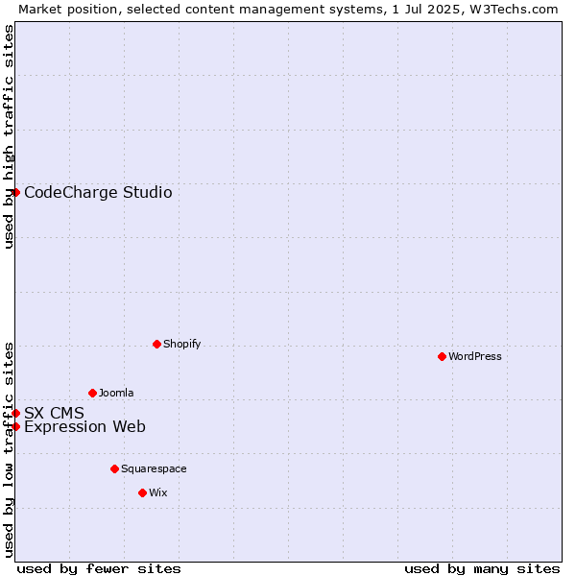Click the Squarespace red data point
576x576 pixels.
coord(114,469)
